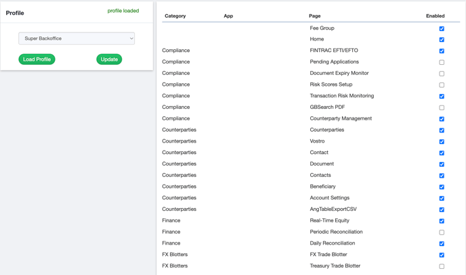The height and width of the screenshot is (275, 466).
Task: Check the Document Expiry Monitor box
Action: tap(442, 74)
